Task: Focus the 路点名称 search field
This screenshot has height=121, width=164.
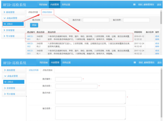Action: (x=56, y=20)
